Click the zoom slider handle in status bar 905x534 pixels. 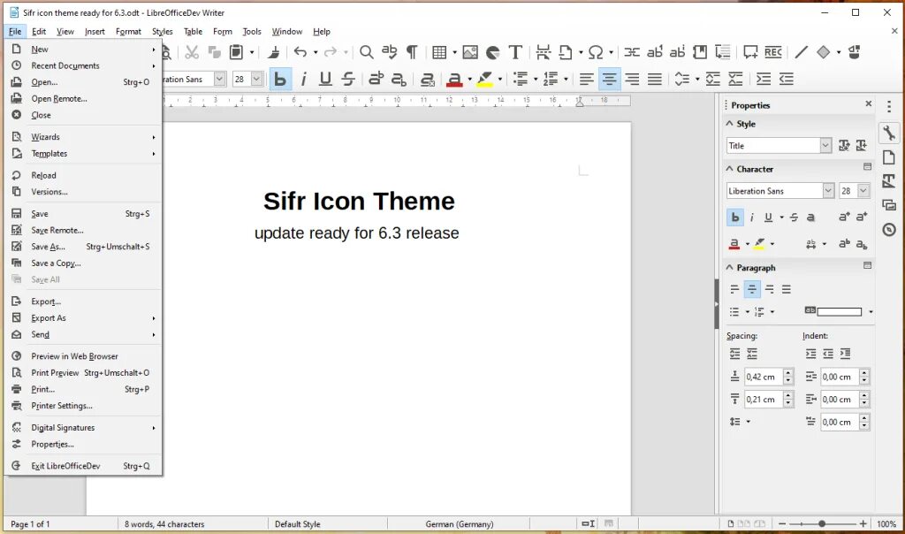click(x=821, y=523)
